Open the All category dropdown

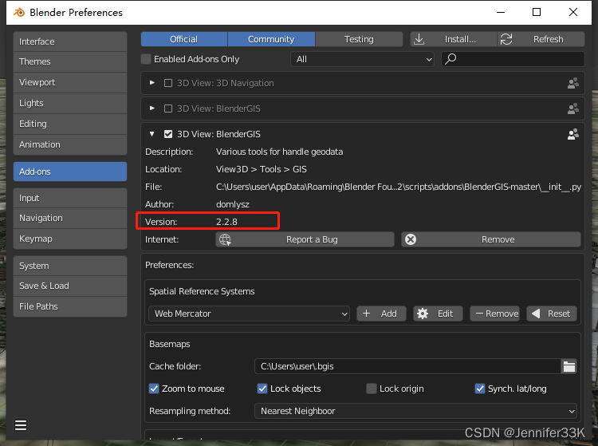[x=362, y=59]
